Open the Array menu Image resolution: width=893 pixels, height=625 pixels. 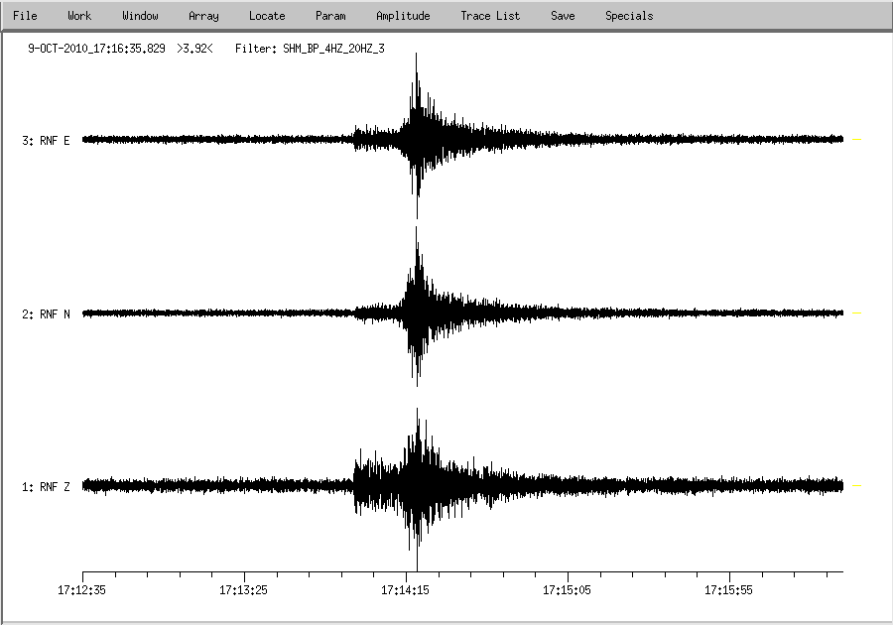203,16
